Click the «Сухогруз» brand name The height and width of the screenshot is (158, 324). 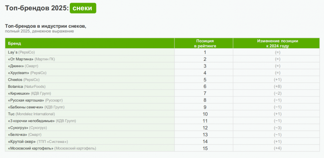(x=17, y=127)
